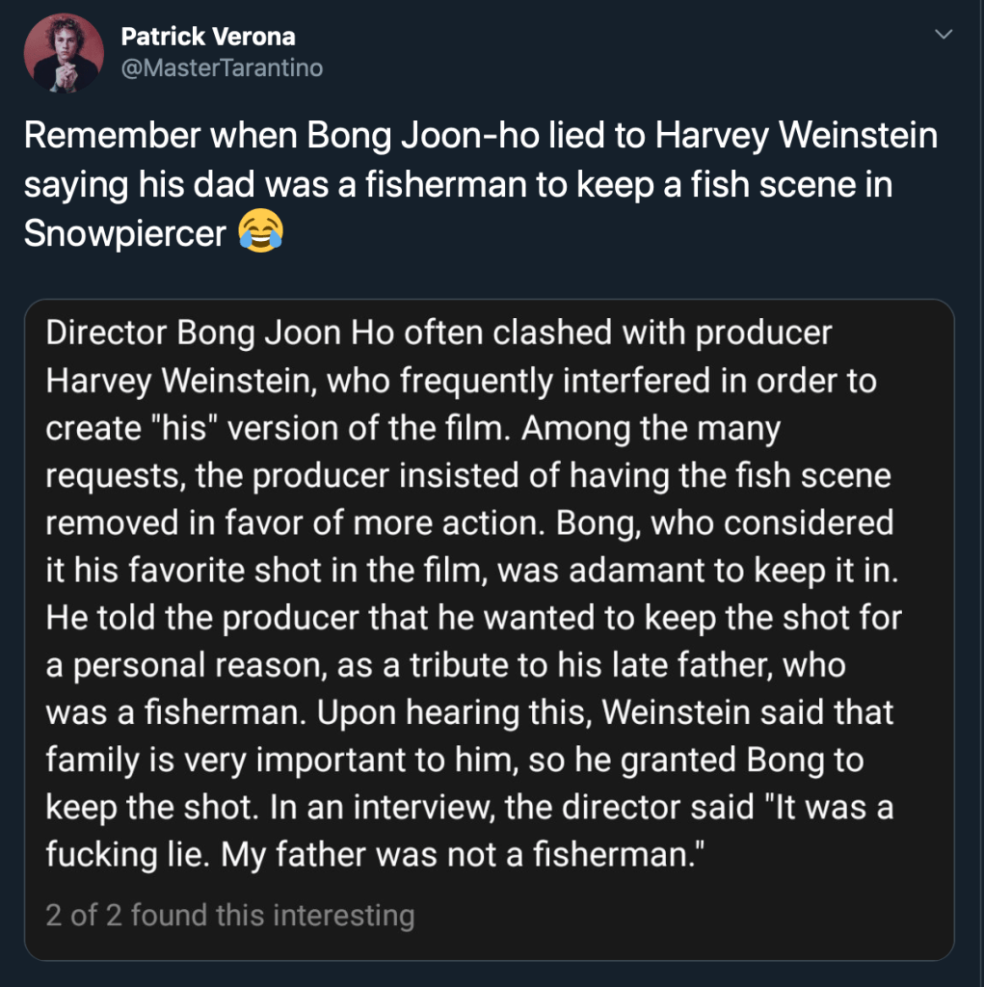Click "a personal reason, as a tribute" line

pyautogui.click(x=446, y=665)
